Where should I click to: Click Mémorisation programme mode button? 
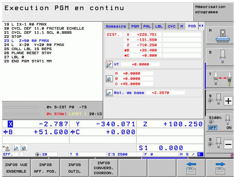[214, 12]
